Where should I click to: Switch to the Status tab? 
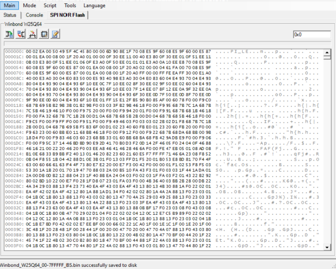point(10,15)
